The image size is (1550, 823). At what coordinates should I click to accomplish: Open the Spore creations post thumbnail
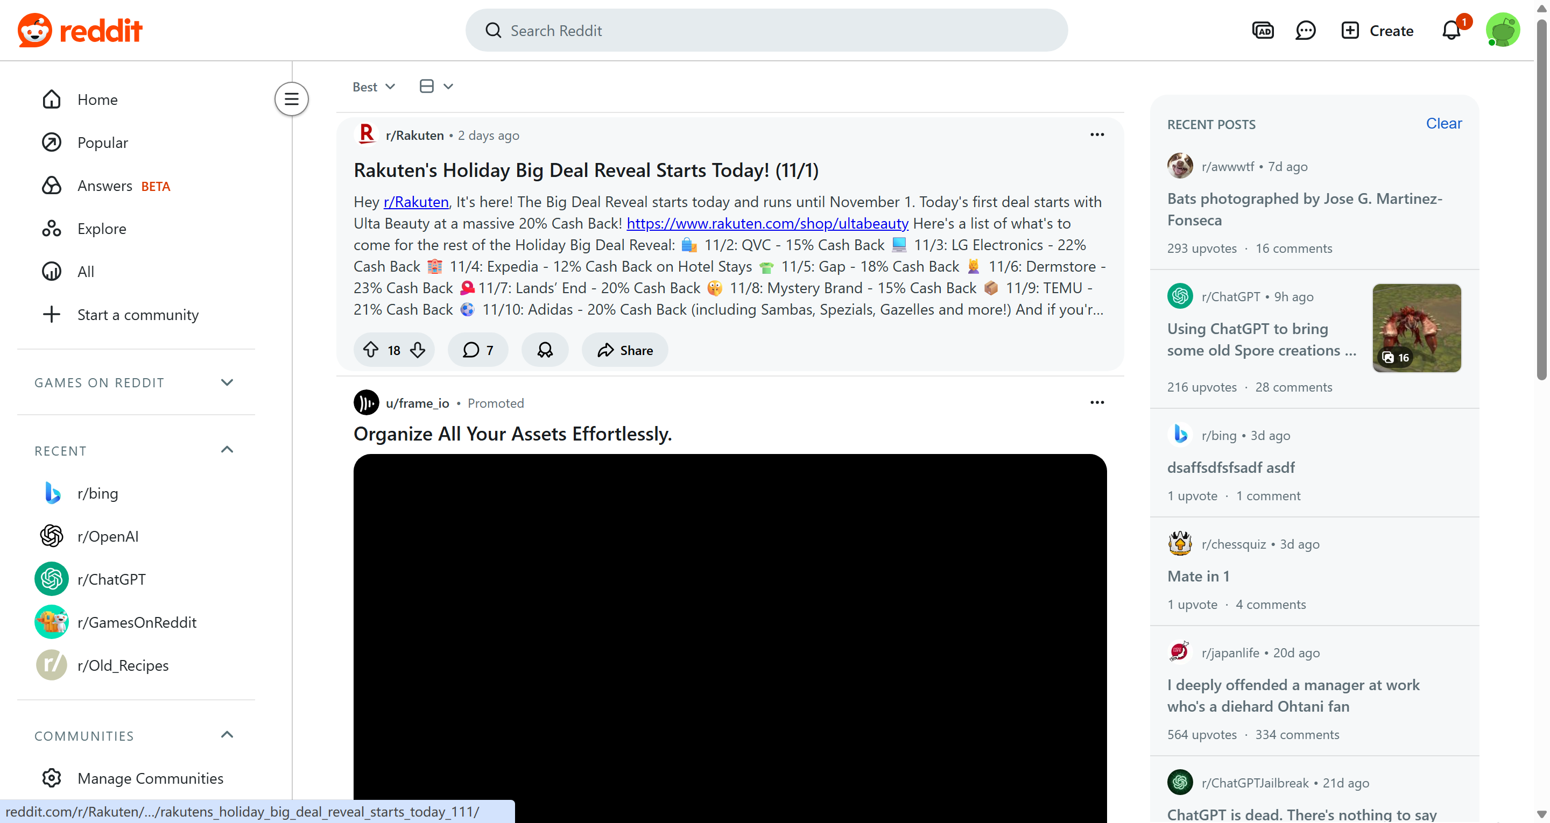[x=1416, y=328]
